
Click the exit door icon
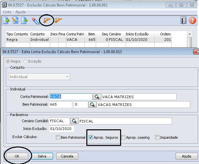click(x=183, y=20)
